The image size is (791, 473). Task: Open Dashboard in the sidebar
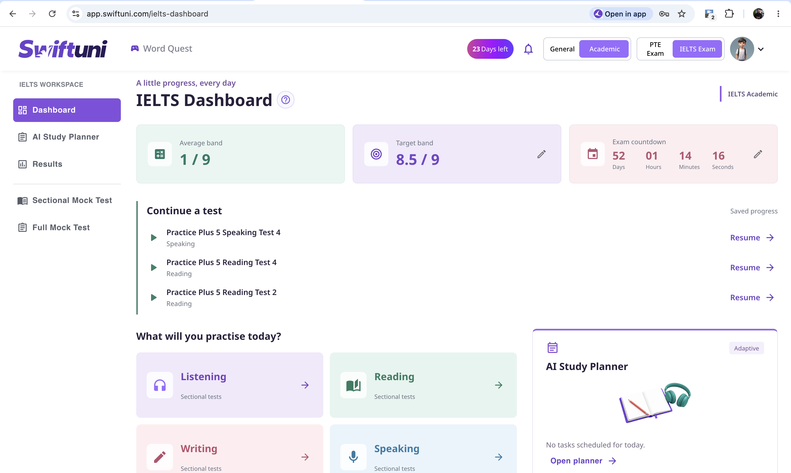tap(67, 110)
